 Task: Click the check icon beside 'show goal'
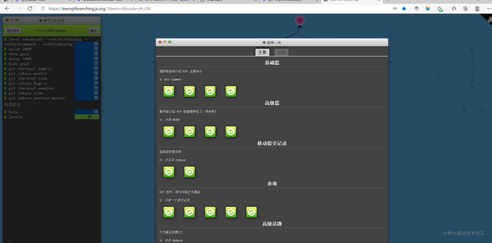coord(96,54)
